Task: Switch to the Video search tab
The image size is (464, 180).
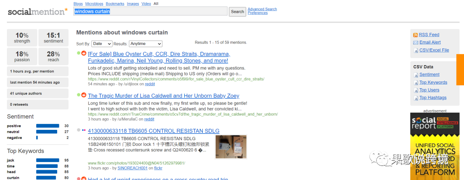Action: (x=146, y=3)
